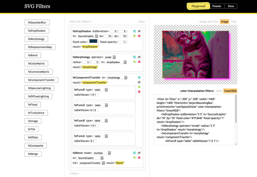Image resolution: width=257 pixels, height=177 pixels.
Task: Open docs icon for feComponentTransfer primitive
Action: coord(139,77)
